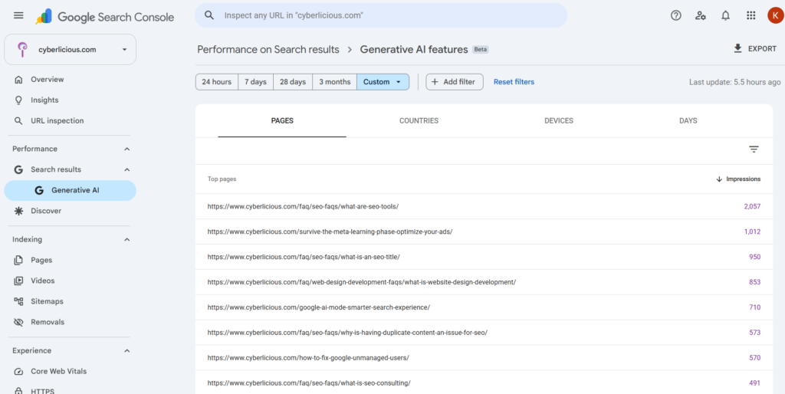Collapse the Performance section
Image resolution: width=785 pixels, height=394 pixels.
[x=126, y=149]
